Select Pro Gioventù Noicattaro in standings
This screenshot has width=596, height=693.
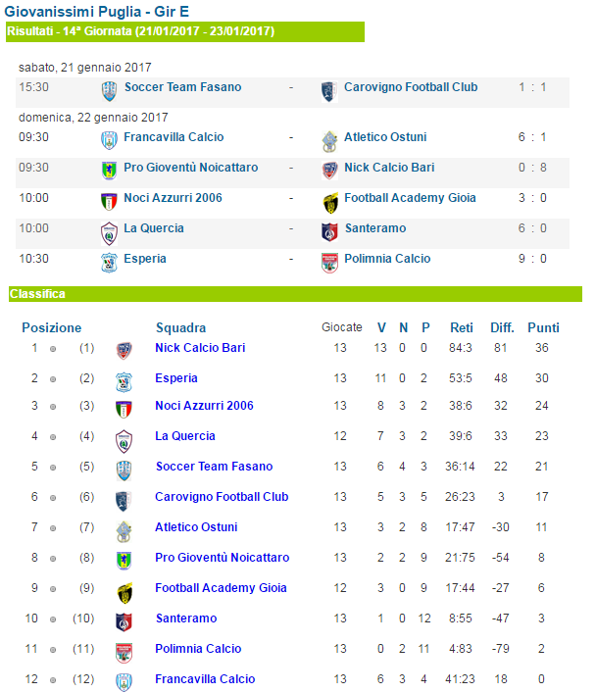tap(222, 558)
